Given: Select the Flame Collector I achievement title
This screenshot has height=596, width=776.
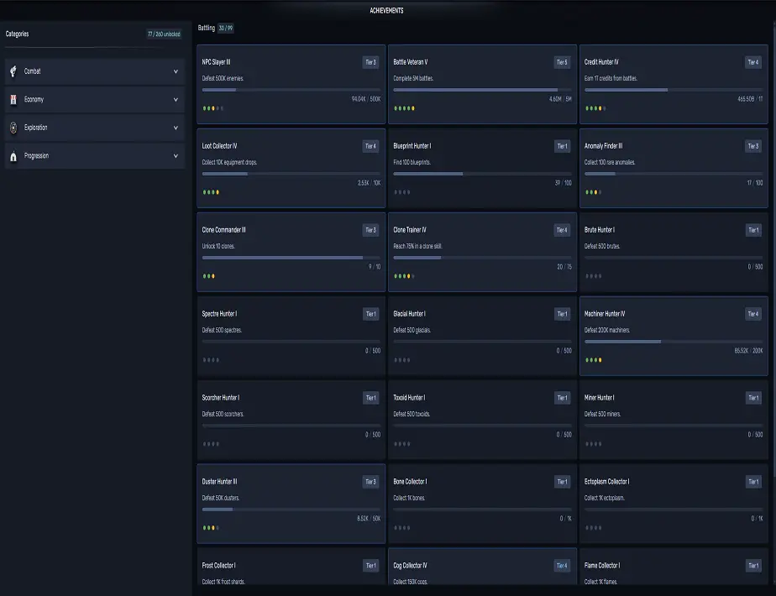Looking at the screenshot, I should click(602, 565).
